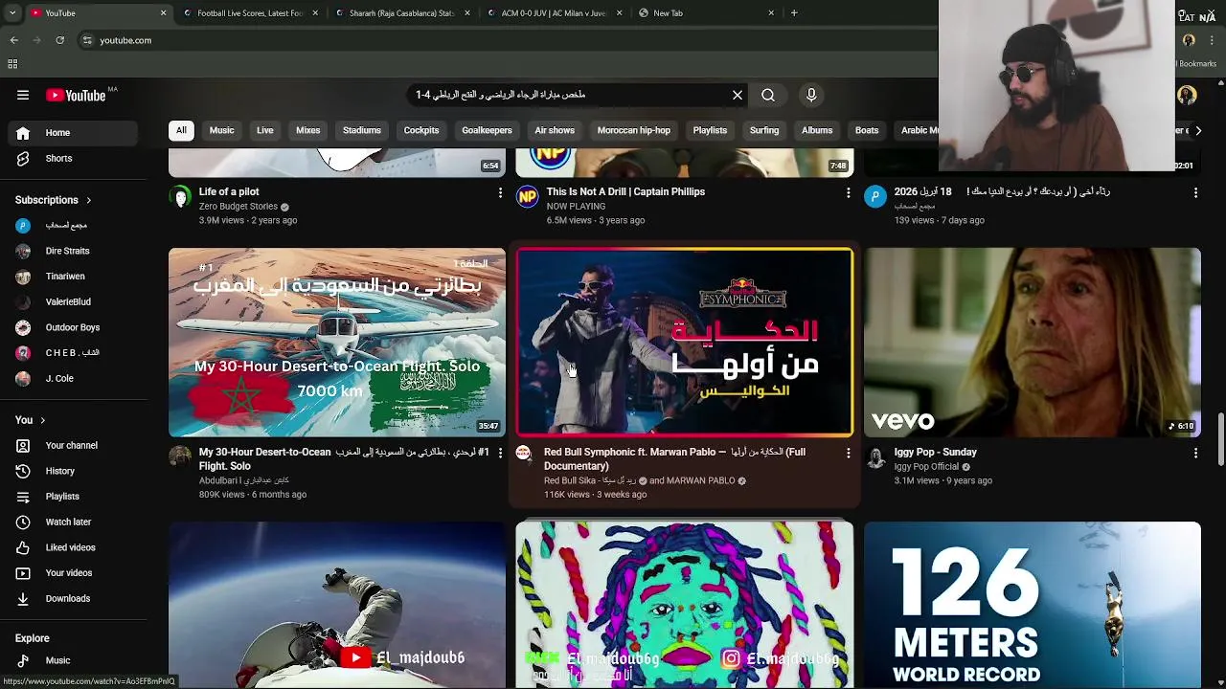
Task: Switch to Football Live Scores browser tab
Action: click(249, 13)
